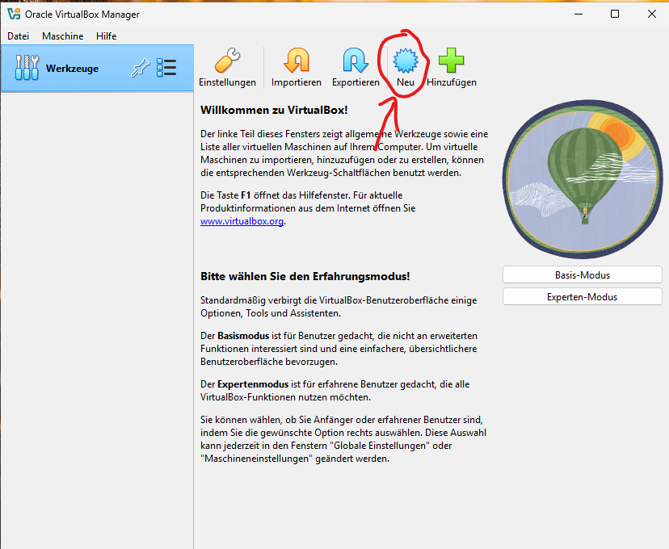The height and width of the screenshot is (549, 669).
Task: Select the Werkzeuge tools icon in sidebar
Action: click(x=27, y=68)
